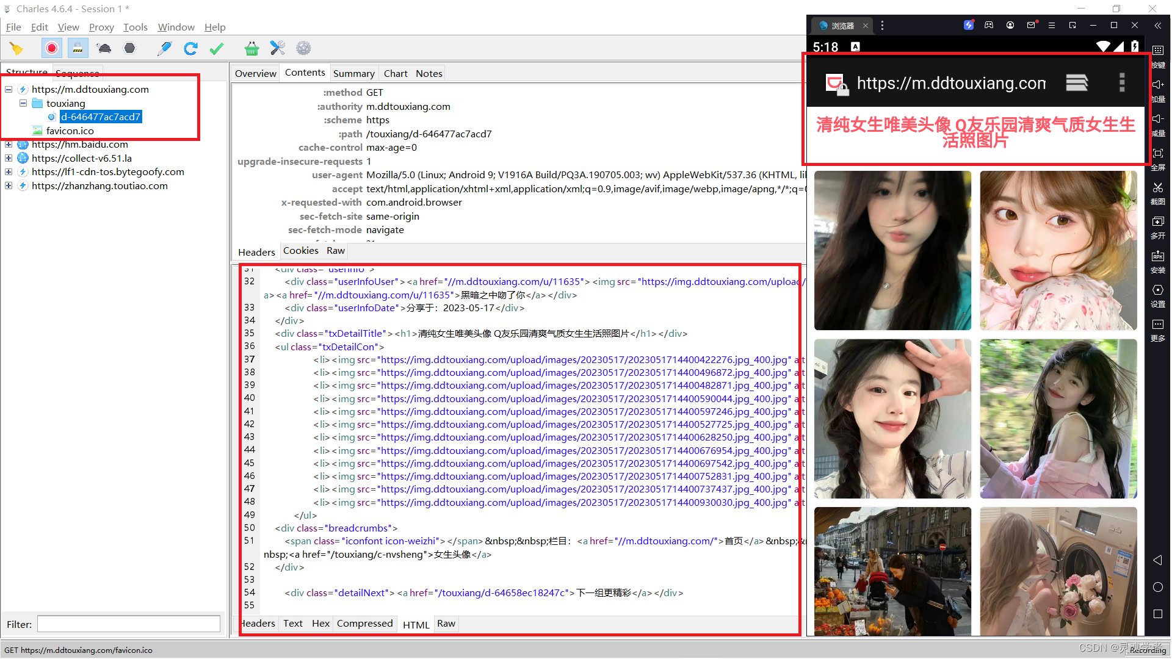Image resolution: width=1172 pixels, height=659 pixels.
Task: Expand the hm.baidu.com tree node
Action: 9,145
